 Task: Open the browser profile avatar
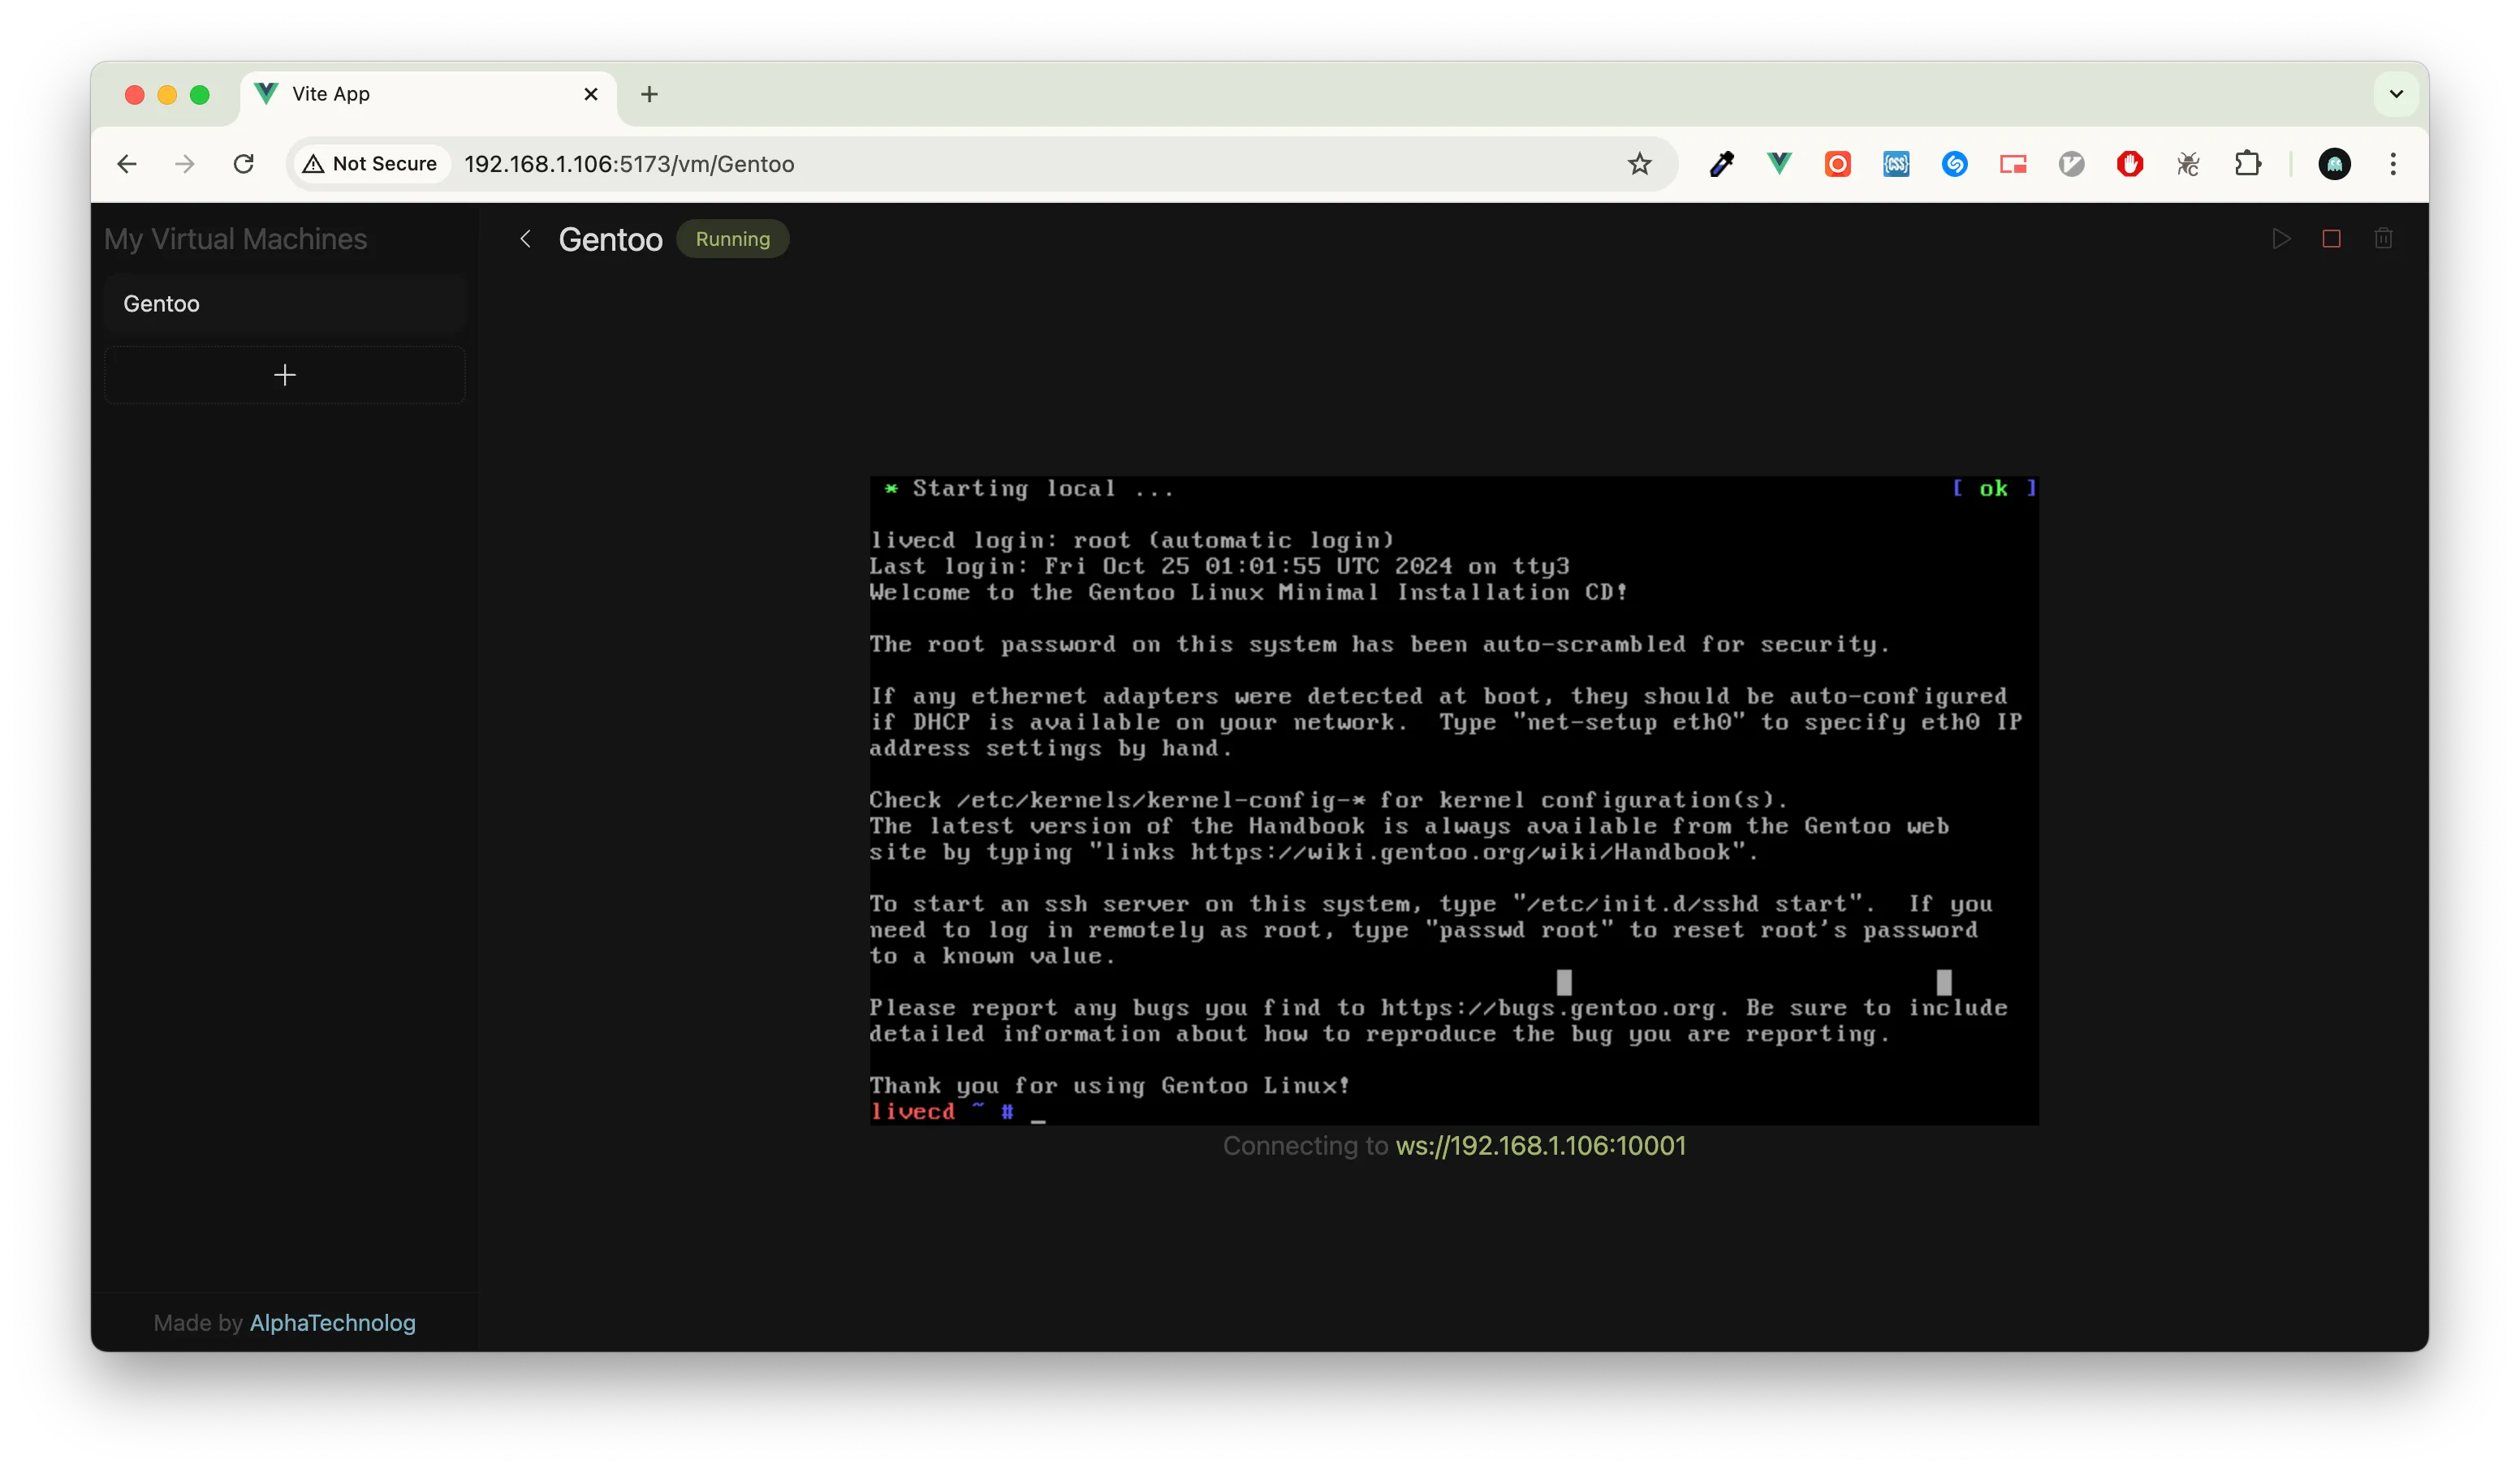point(2335,164)
